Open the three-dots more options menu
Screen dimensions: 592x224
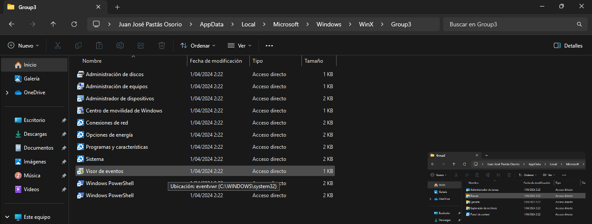coord(269,45)
